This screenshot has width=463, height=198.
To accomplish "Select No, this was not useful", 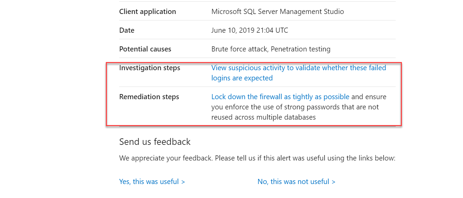I will (293, 182).
